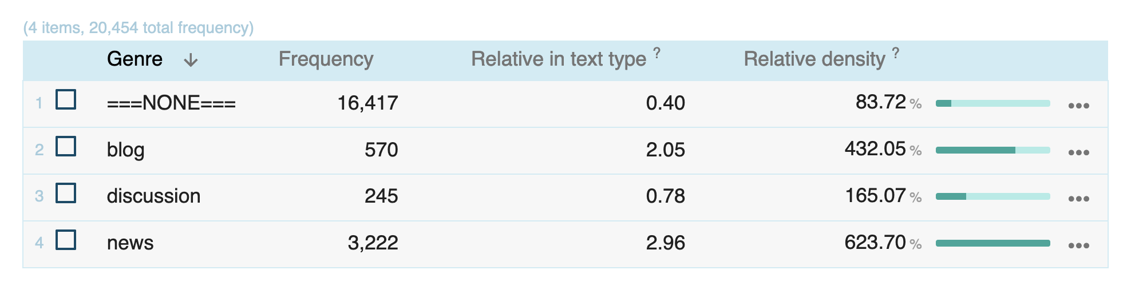Show help for Relative density
The width and height of the screenshot is (1123, 282).
pos(896,53)
